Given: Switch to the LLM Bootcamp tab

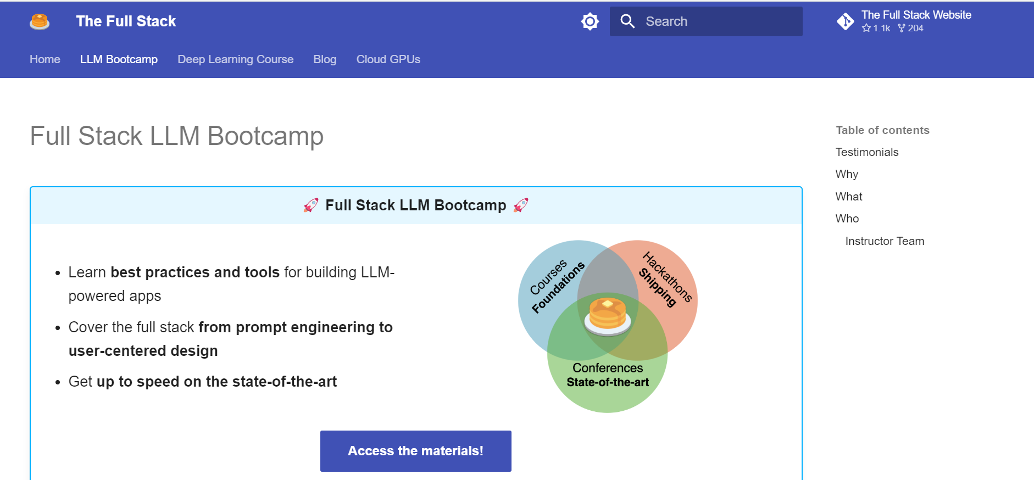Looking at the screenshot, I should [119, 59].
